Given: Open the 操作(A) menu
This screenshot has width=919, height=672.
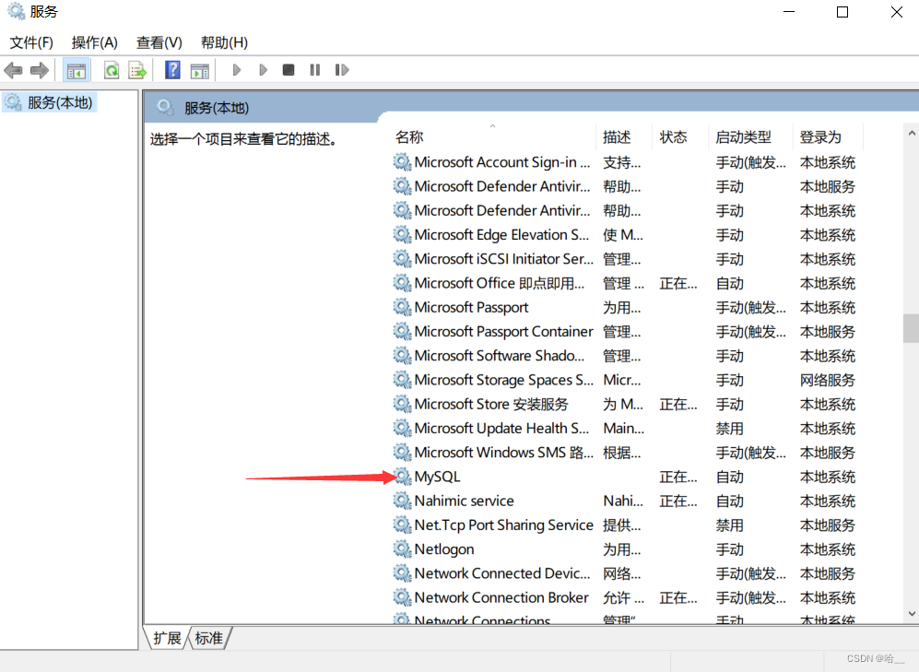Looking at the screenshot, I should tap(94, 42).
